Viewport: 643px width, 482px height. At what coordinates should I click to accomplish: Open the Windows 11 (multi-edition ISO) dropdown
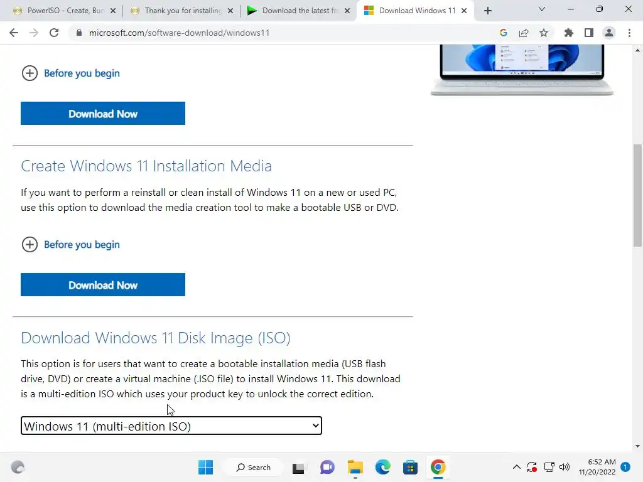(x=171, y=426)
